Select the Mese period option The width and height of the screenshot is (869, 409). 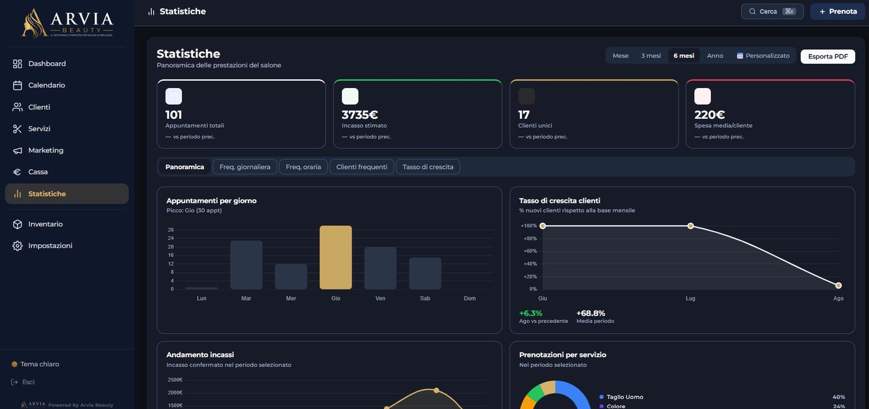tap(620, 56)
